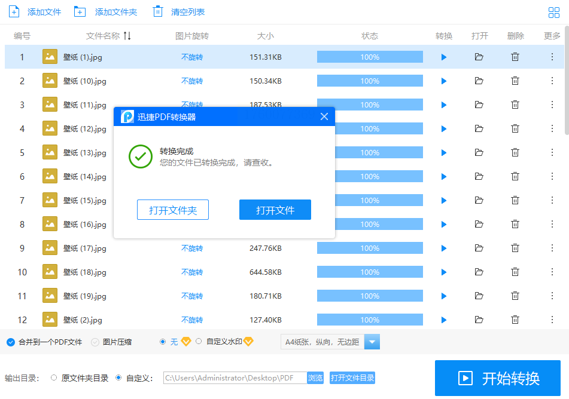Select the 自定义水印 radio option
This screenshot has width=569, height=399.
click(x=199, y=342)
